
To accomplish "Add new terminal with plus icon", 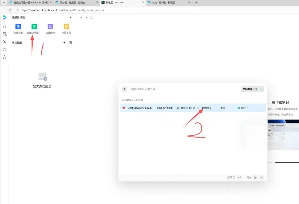I will click(x=81, y=17).
